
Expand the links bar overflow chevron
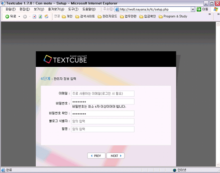pos(209,14)
